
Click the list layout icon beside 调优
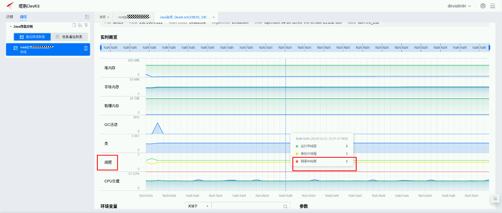click(87, 17)
